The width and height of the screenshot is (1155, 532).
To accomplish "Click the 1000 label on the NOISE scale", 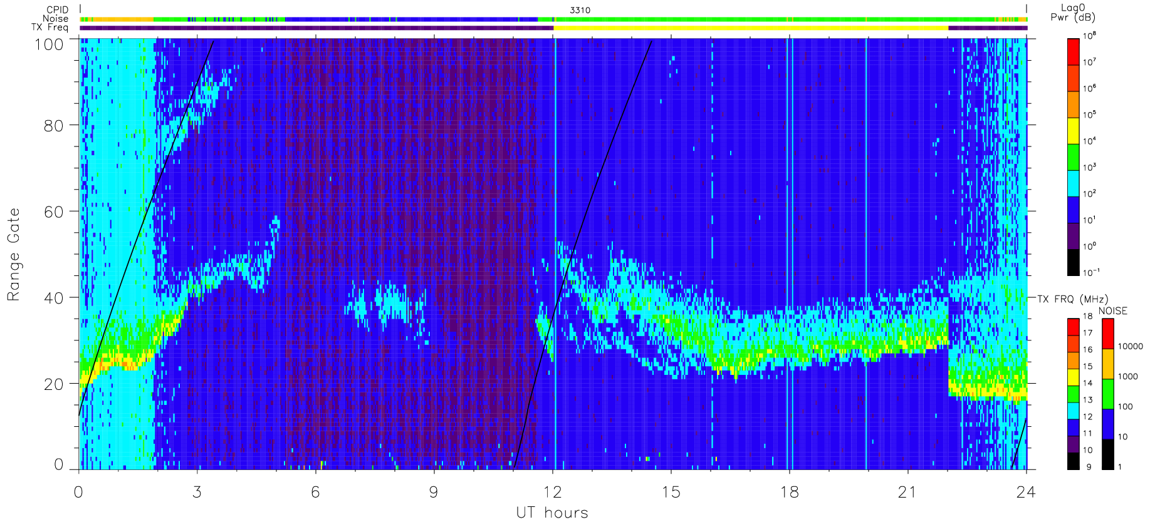I will (x=1128, y=377).
